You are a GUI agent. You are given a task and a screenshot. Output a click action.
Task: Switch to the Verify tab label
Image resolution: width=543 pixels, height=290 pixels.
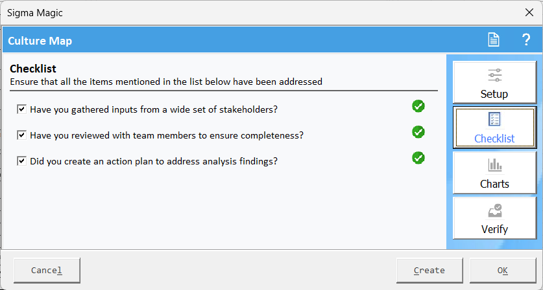pyautogui.click(x=494, y=229)
